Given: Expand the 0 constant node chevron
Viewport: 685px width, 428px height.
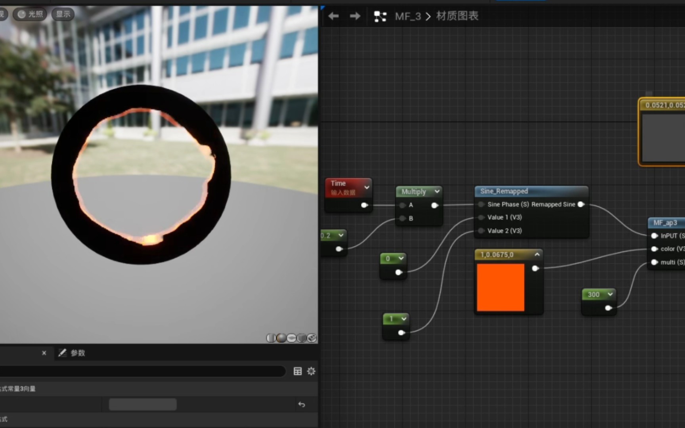Looking at the screenshot, I should pyautogui.click(x=401, y=258).
